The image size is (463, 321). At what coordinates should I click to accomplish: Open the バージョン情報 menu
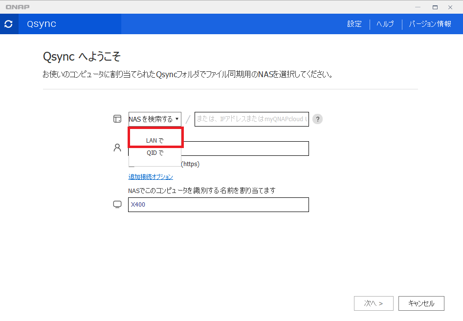(430, 24)
